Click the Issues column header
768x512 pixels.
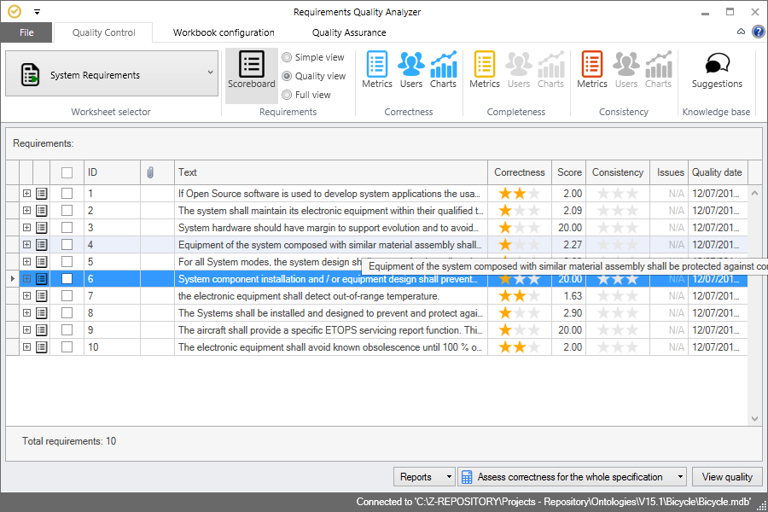670,172
